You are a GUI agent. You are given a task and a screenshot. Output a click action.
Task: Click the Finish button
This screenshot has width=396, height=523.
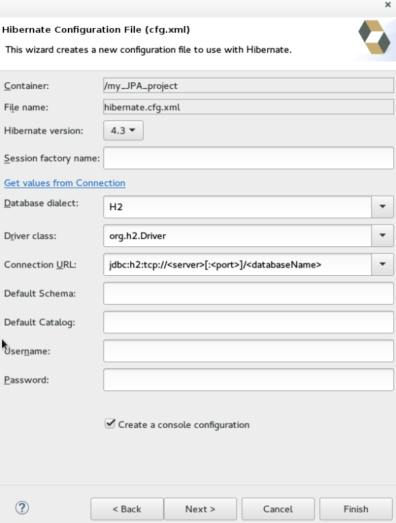[356, 509]
